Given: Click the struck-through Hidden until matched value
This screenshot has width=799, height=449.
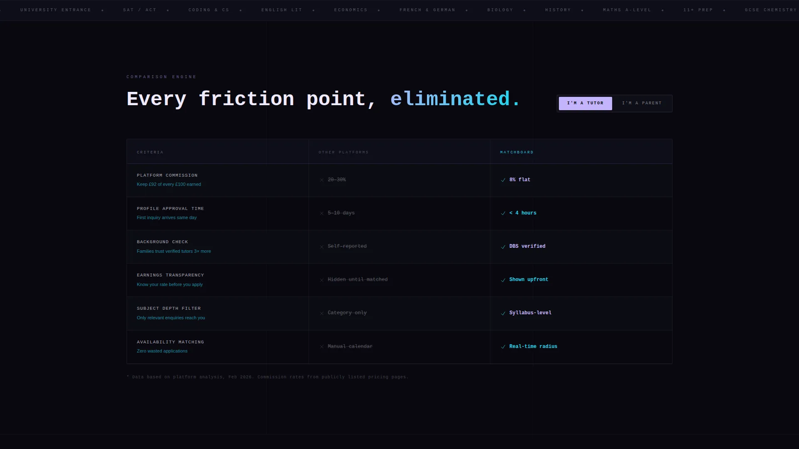Looking at the screenshot, I should tap(358, 280).
